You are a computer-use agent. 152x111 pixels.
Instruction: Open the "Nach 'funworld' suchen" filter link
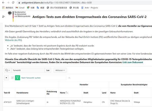pyautogui.click(x=31, y=78)
